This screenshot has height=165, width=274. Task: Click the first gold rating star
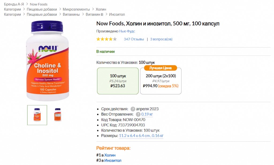pyautogui.click(x=98, y=39)
